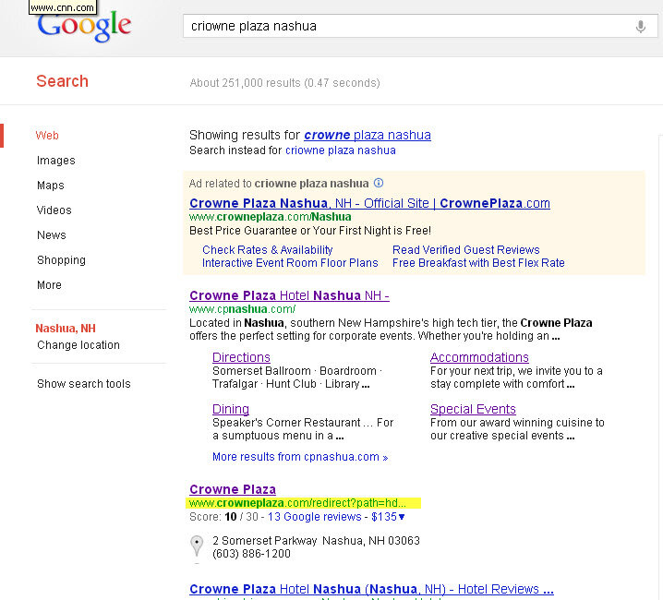Switch to Images results

pos(55,161)
